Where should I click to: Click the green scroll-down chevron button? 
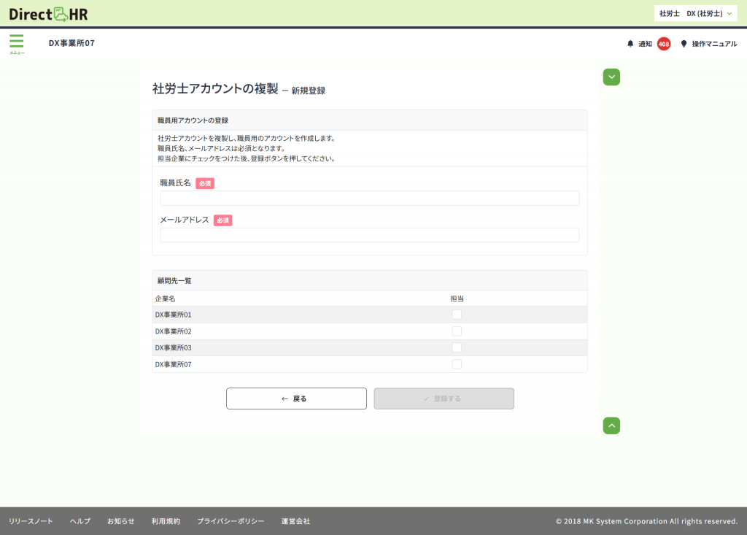pos(611,77)
